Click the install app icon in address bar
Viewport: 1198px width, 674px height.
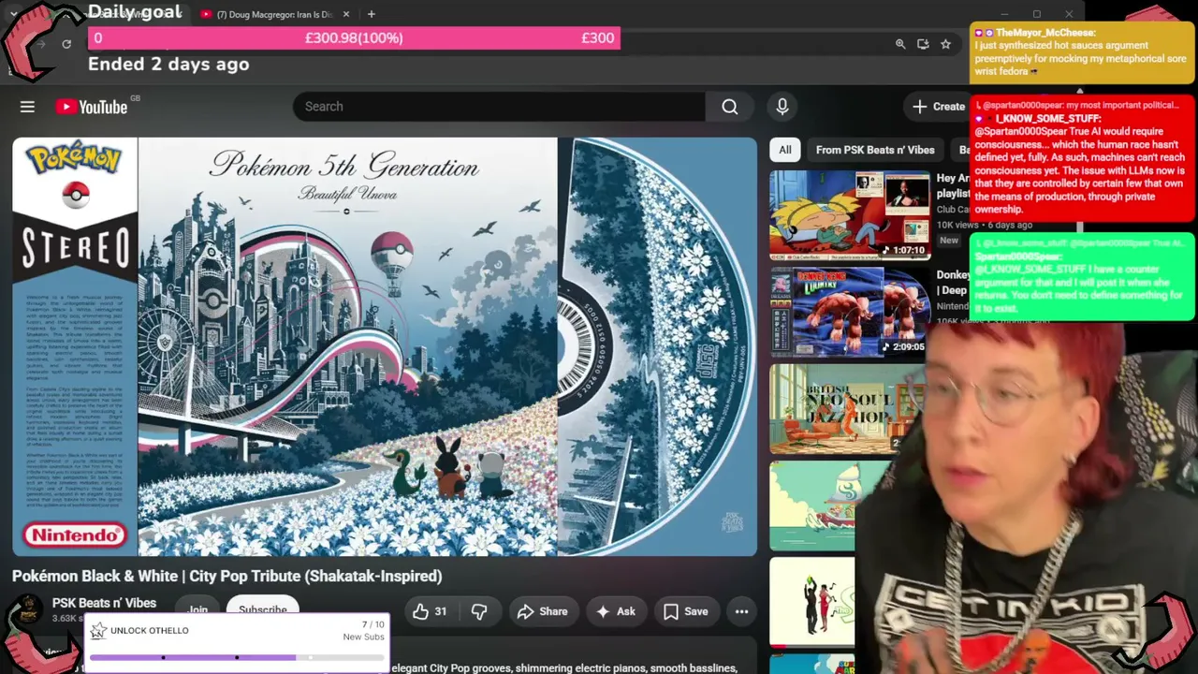[x=923, y=44]
